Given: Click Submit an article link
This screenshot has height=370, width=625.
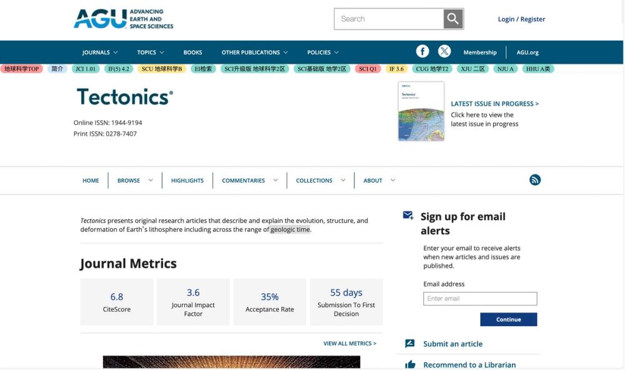Looking at the screenshot, I should pos(452,344).
